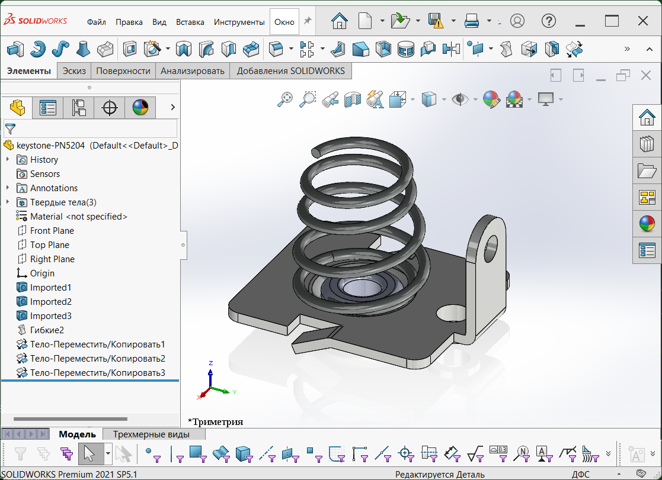Viewport: 662px width, 480px height.
Task: Activate the Swept Boss/Base tool
Action: click(60, 50)
